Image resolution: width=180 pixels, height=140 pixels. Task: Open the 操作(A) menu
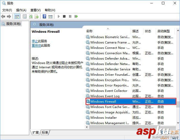pyautogui.click(x=21, y=10)
